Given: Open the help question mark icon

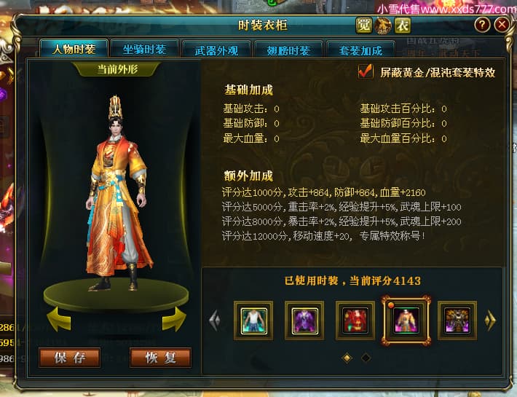Looking at the screenshot, I should 482,25.
